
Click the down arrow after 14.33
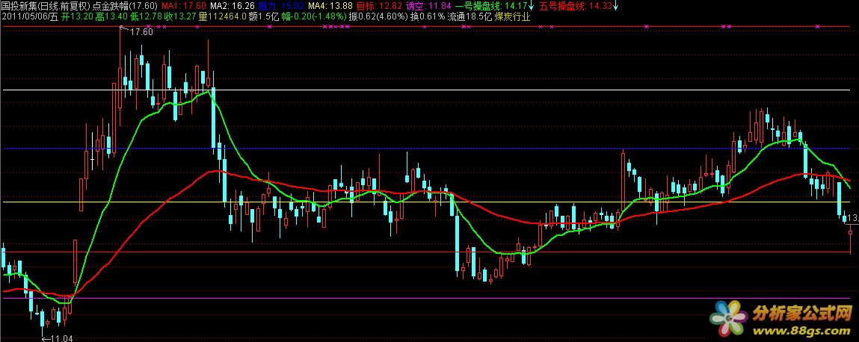pos(616,7)
